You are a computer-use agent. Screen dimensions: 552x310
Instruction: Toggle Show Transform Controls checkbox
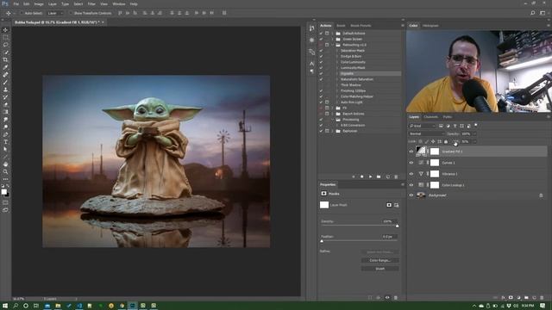point(71,13)
